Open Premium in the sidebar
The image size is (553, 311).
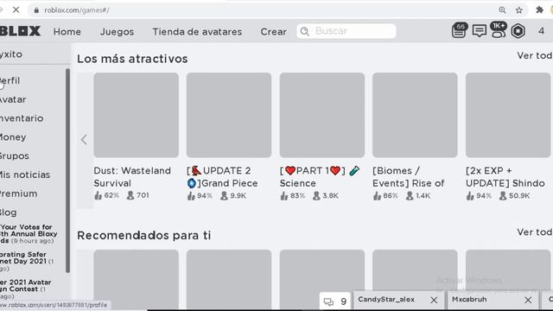18,194
